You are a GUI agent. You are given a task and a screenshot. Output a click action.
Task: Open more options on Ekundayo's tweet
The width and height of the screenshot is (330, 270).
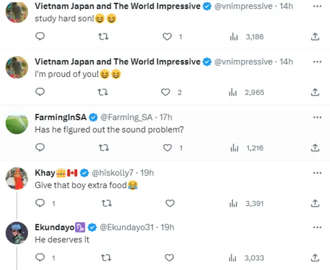coord(317,228)
